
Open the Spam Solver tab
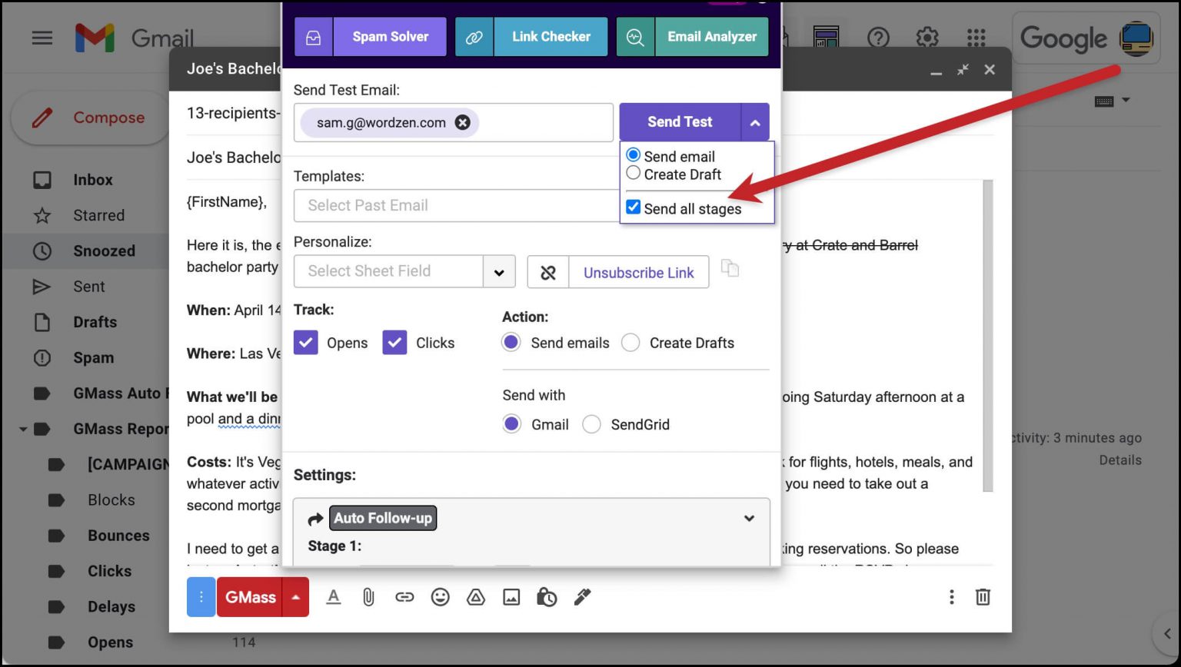tap(371, 37)
